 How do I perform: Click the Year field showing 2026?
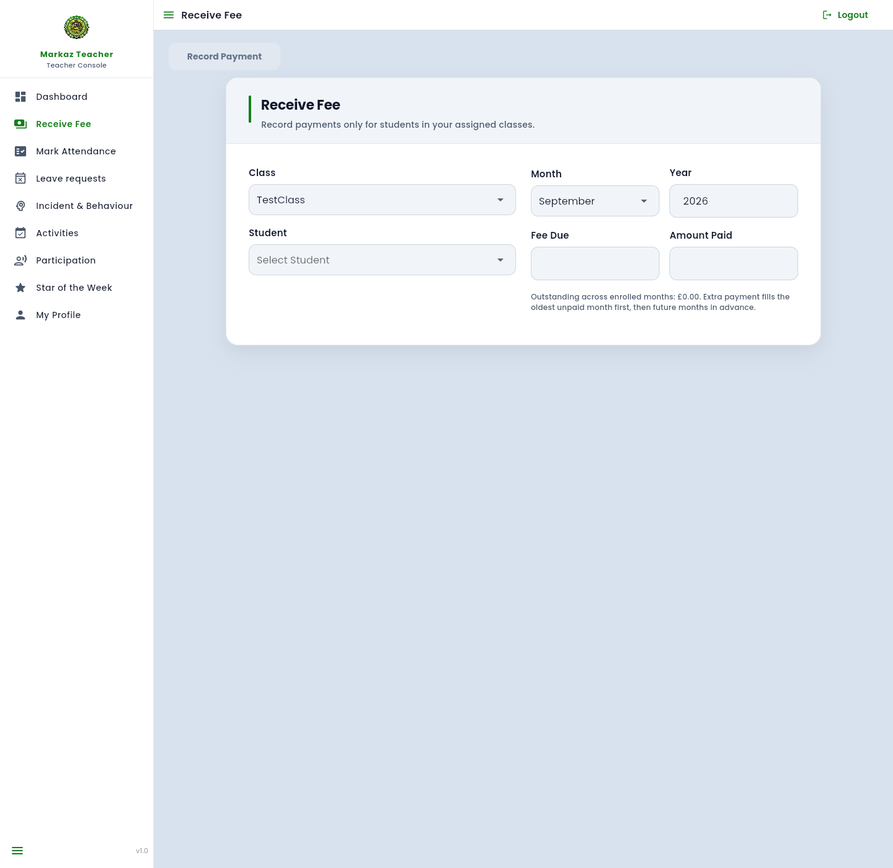pyautogui.click(x=734, y=201)
